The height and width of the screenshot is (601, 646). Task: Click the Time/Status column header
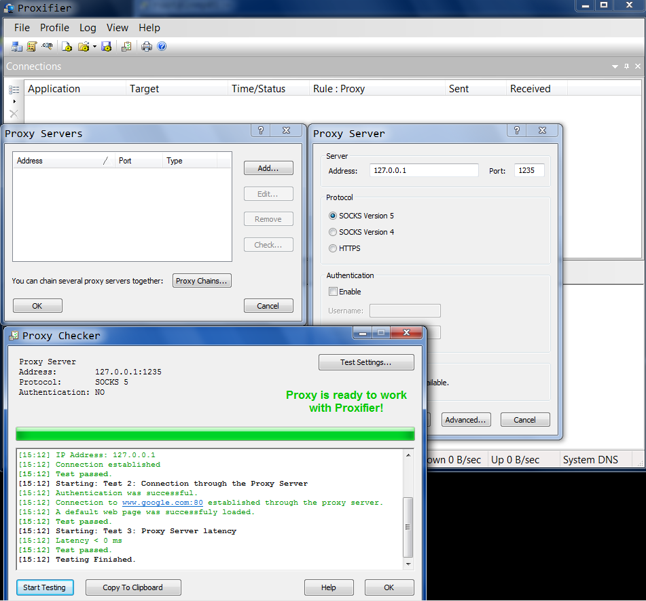pyautogui.click(x=268, y=89)
